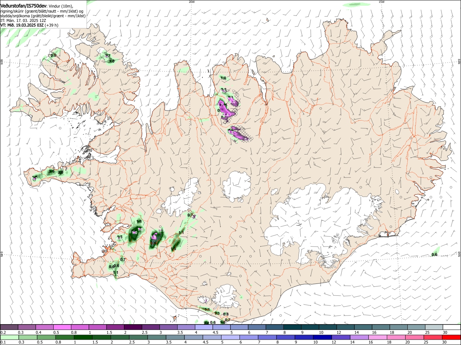Select top-row pink swatch between 0.5 and 0.8
The image size is (461, 345).
[x=62, y=327]
